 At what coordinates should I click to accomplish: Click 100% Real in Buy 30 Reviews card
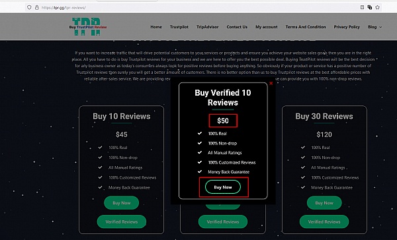pos(320,148)
